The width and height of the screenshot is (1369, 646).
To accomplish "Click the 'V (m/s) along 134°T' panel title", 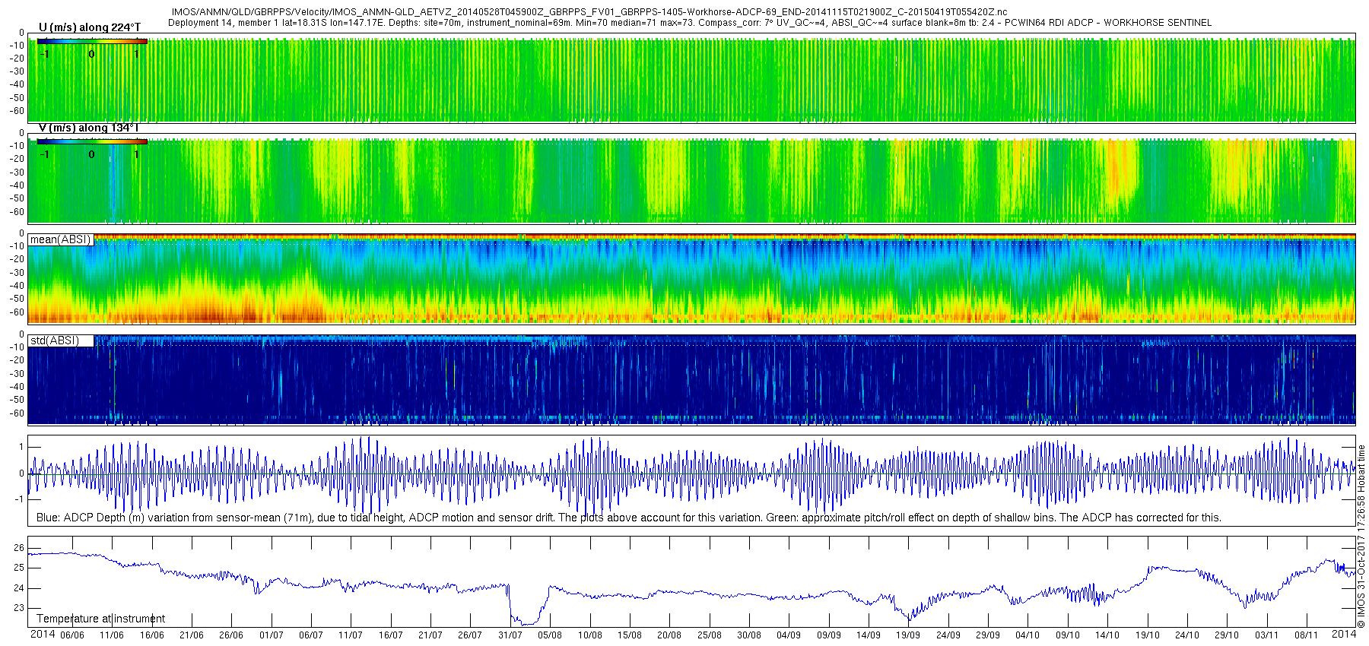I will 88,128.
